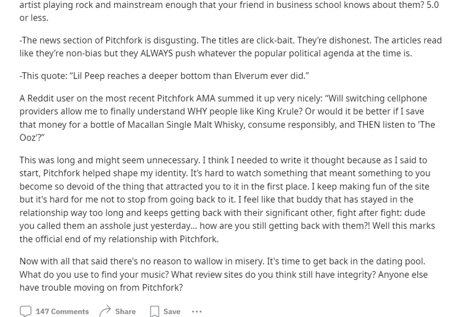
Task: Open the 147 Comments link
Action: point(62,311)
